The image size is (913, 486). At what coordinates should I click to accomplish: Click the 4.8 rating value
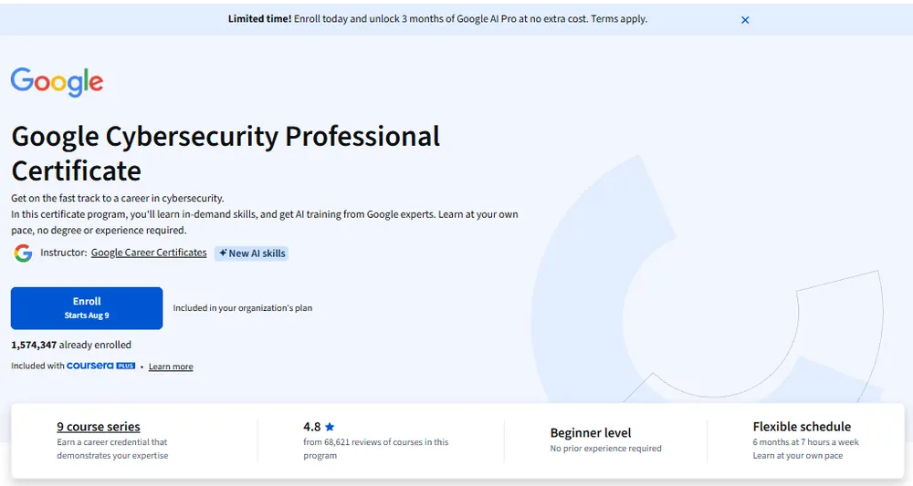pyautogui.click(x=311, y=427)
